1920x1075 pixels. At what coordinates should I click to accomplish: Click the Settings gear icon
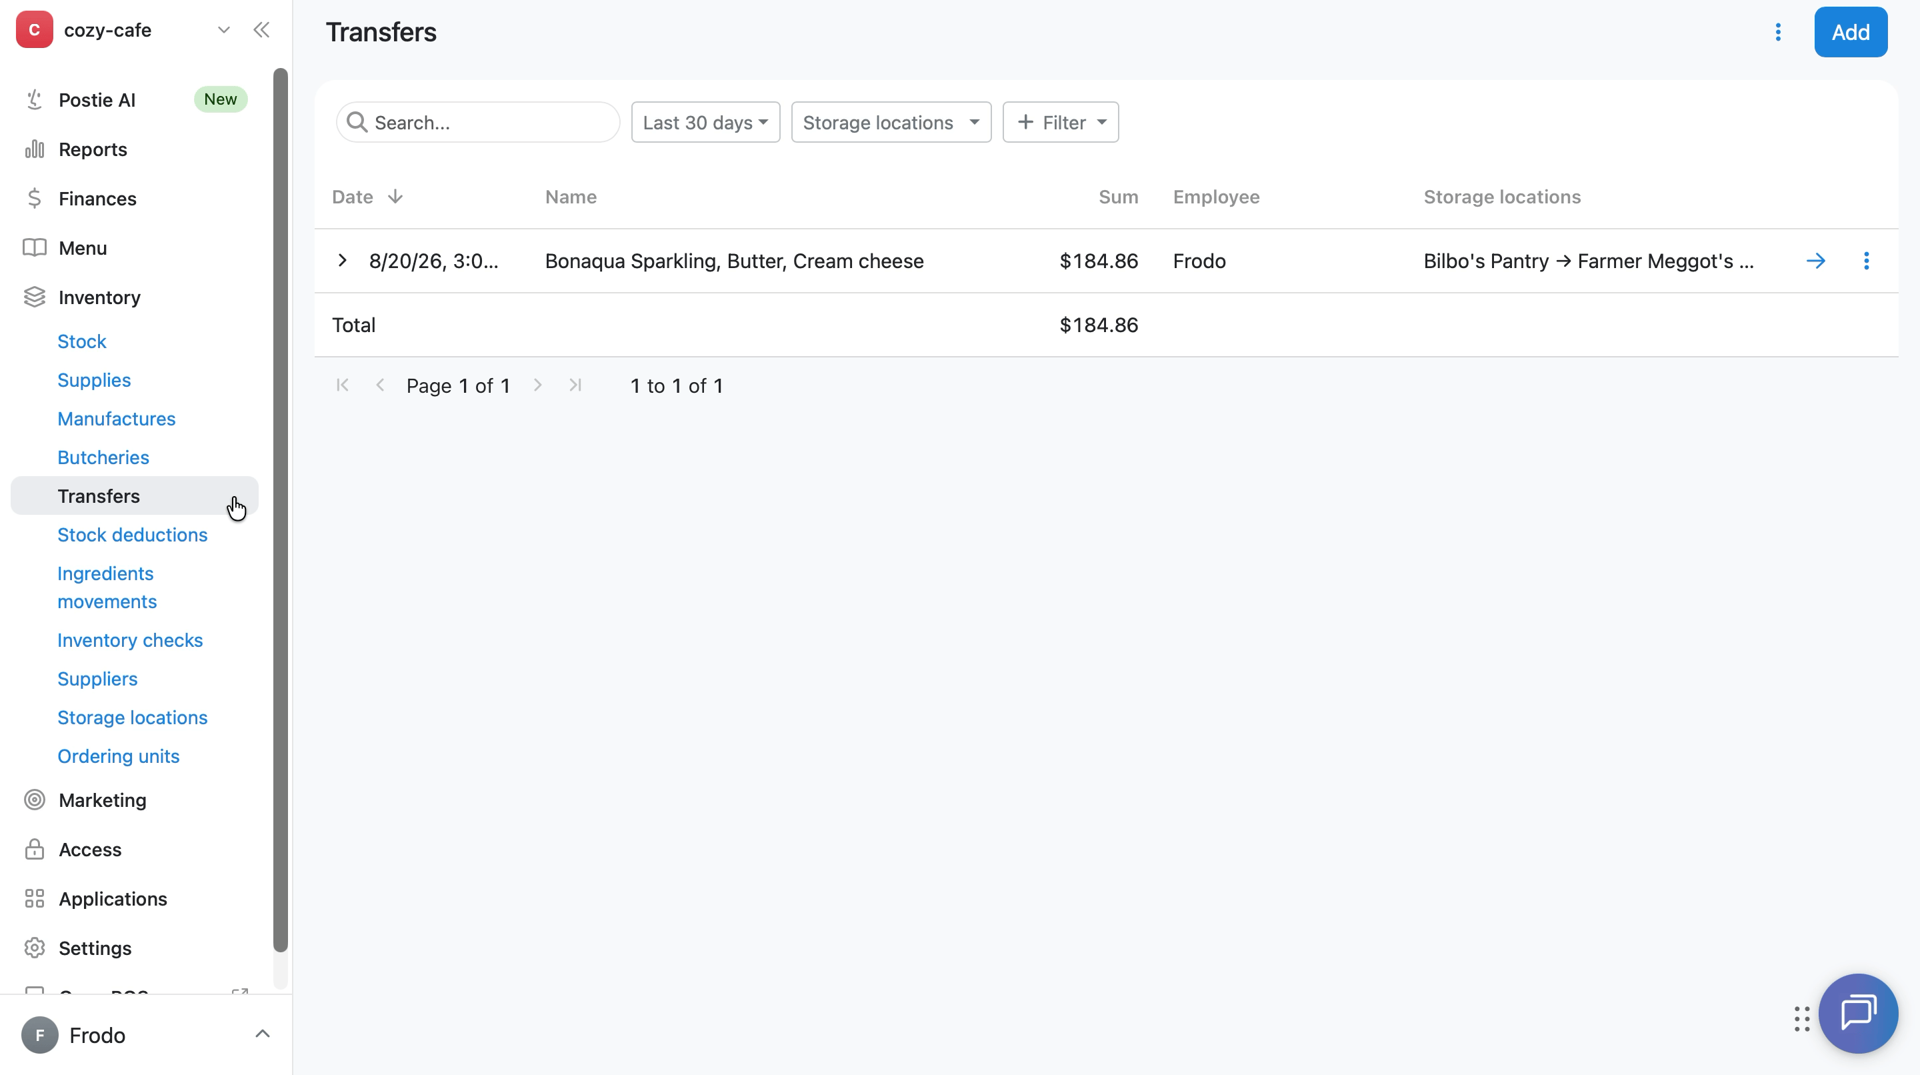click(x=34, y=948)
